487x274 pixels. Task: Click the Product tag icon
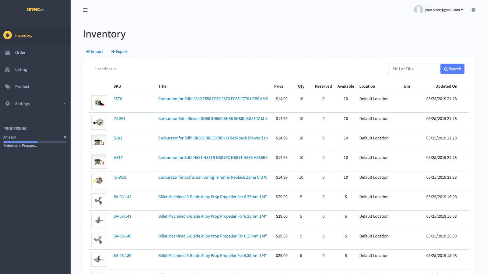pyautogui.click(x=8, y=86)
